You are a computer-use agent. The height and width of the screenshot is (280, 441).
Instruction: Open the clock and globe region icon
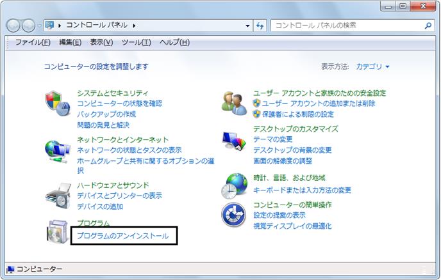[x=235, y=186]
